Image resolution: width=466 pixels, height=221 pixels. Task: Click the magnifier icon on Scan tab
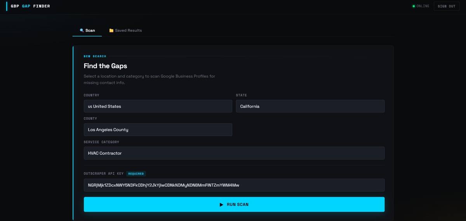click(x=82, y=30)
